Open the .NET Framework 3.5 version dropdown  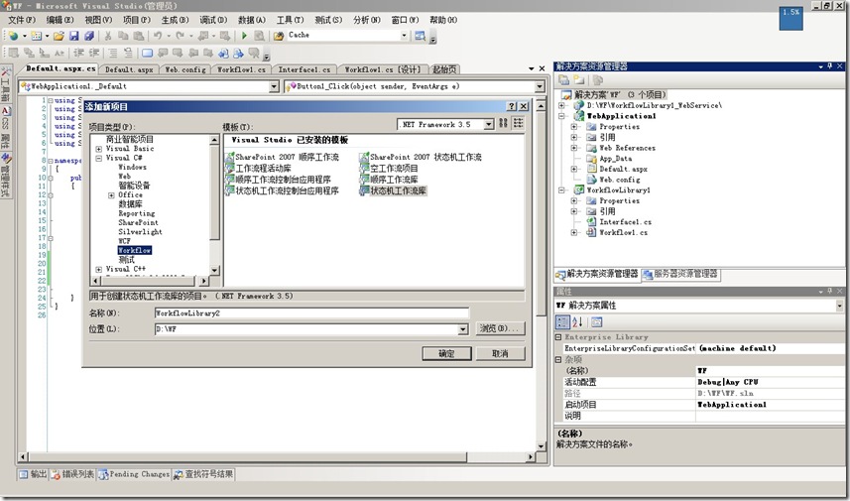(x=488, y=124)
